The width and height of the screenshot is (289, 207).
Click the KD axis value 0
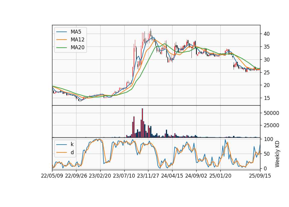[265, 168]
